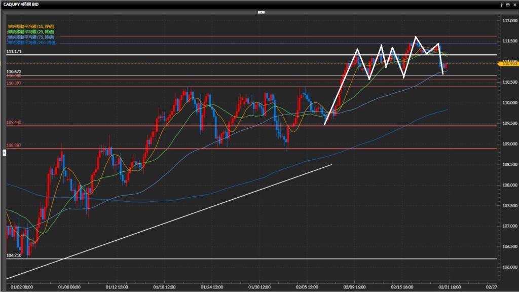The height and width of the screenshot is (292, 519).
Task: Expand the left side panel arrow
Action: (x=5, y=152)
